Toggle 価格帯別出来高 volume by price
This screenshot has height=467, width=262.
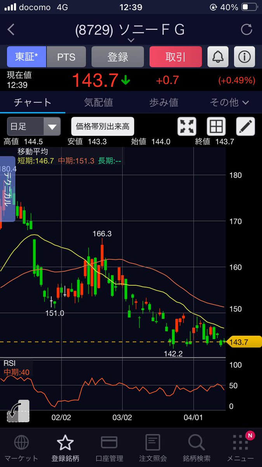(x=103, y=126)
